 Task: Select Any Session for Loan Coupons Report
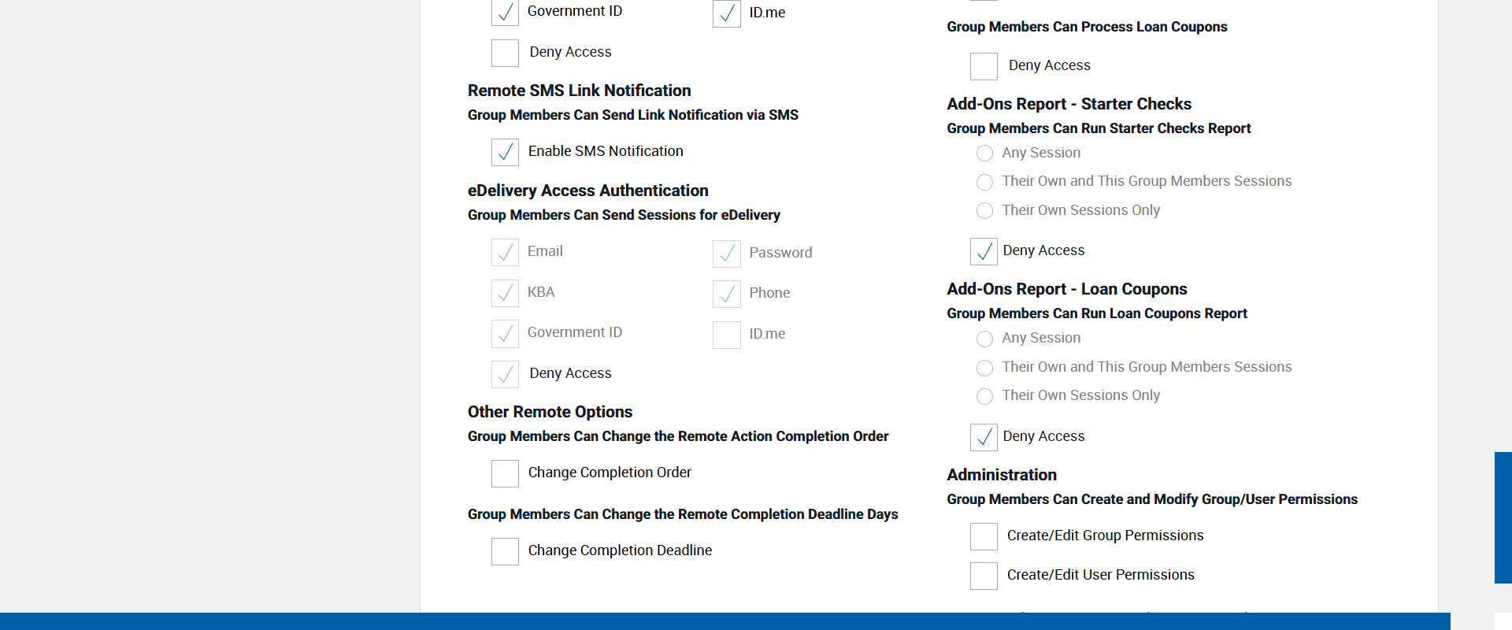[x=984, y=339]
